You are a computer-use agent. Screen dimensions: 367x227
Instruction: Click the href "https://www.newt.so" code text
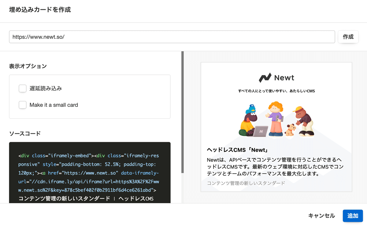pos(83,173)
